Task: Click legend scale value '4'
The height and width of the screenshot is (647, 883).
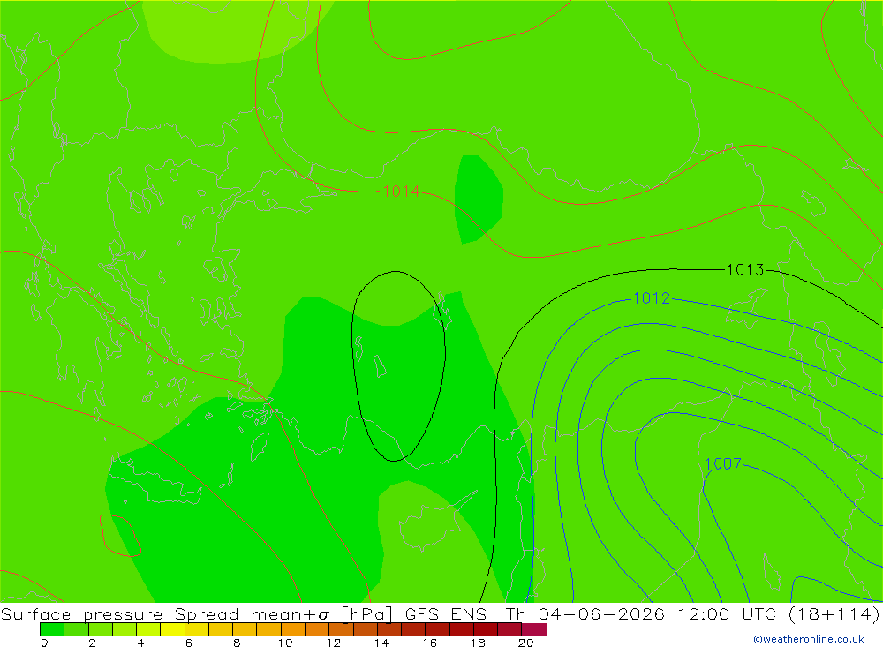Action: coord(140,643)
